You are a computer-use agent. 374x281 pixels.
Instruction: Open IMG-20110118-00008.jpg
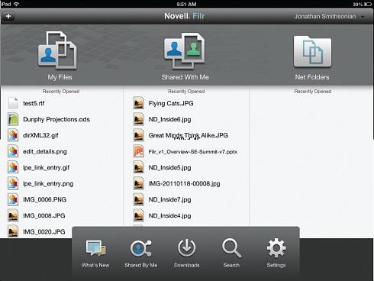pyautogui.click(x=184, y=184)
